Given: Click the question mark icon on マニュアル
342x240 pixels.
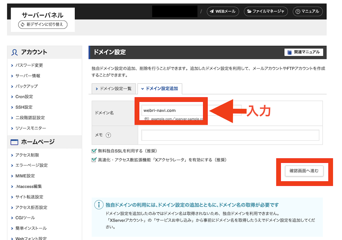Looking at the screenshot, I should pos(298,11).
